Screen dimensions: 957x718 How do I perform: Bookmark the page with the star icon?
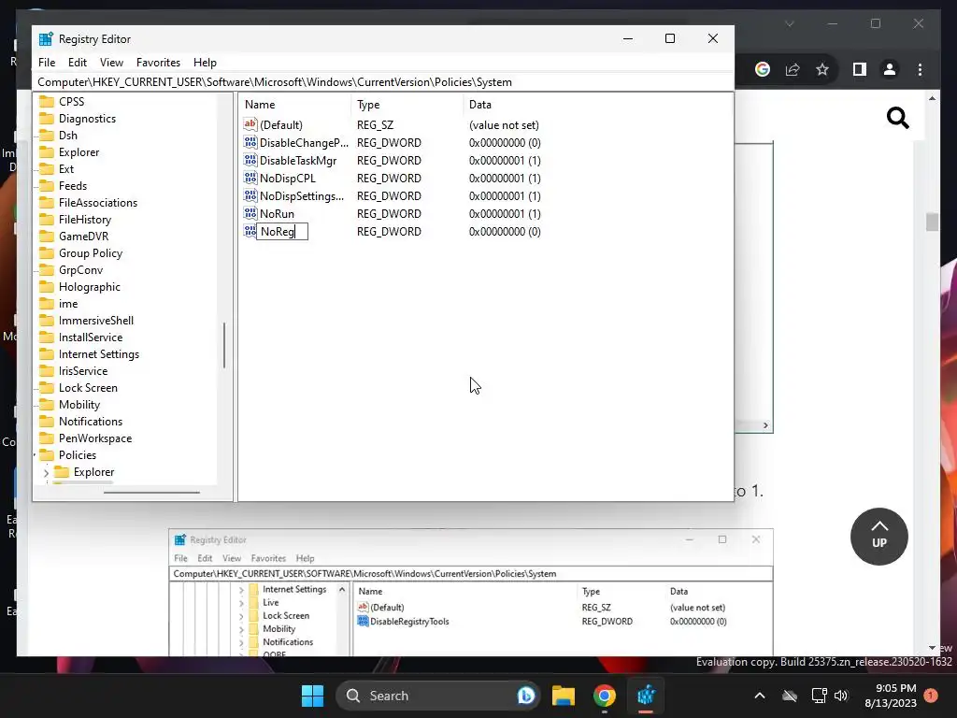pos(822,69)
